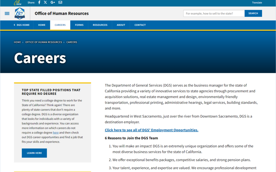Open the Home nav item
This screenshot has height=172, width=276.
pyautogui.click(x=42, y=25)
